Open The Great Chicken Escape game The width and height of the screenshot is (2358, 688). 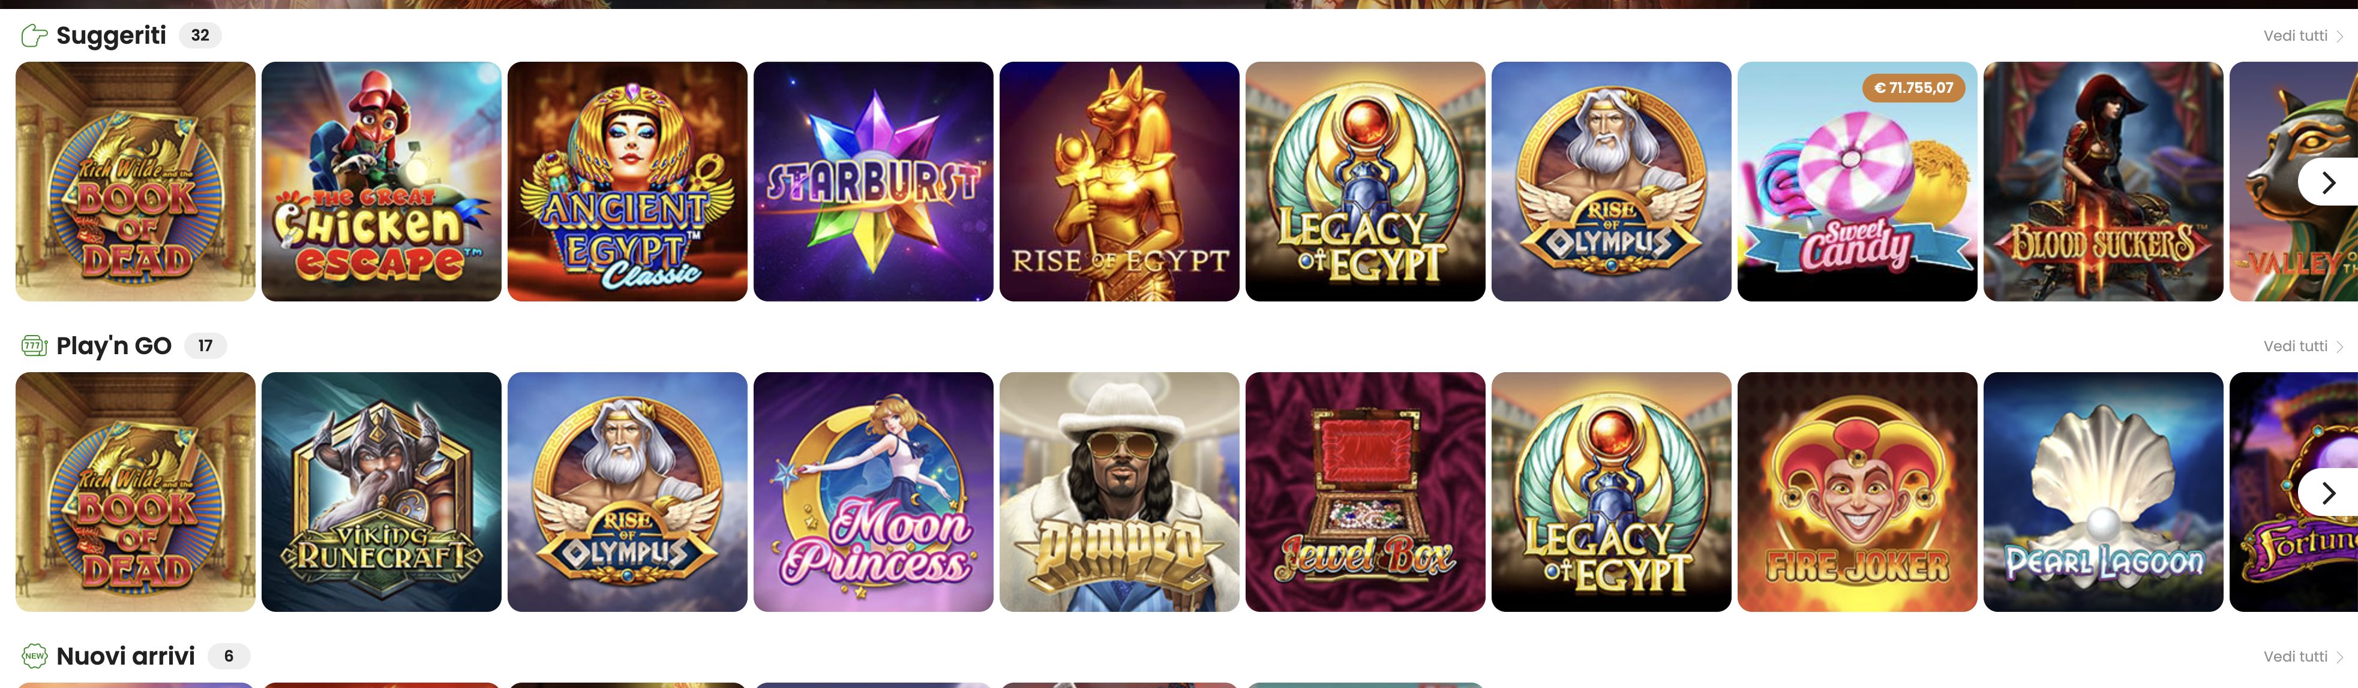click(382, 181)
